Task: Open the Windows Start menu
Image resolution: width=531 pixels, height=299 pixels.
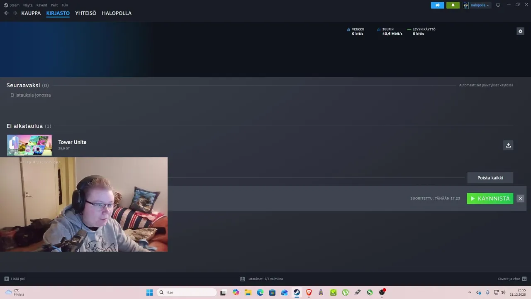Action: [x=149, y=292]
